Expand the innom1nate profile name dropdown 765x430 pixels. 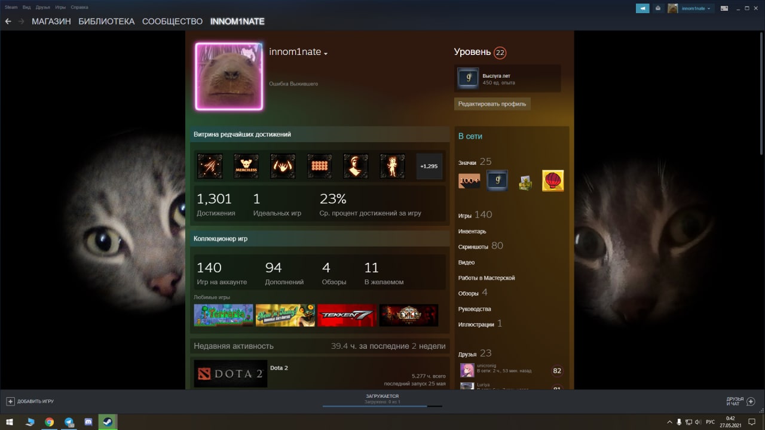pyautogui.click(x=326, y=54)
